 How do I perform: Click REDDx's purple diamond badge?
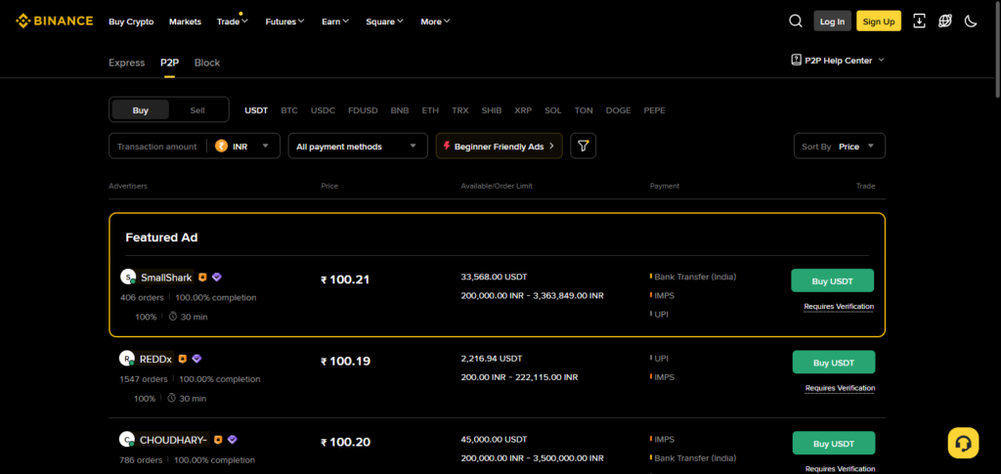point(196,360)
